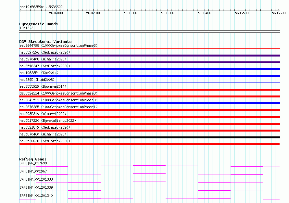Click the red bar below nsv5517220
This screenshot has height=203, width=289.
tap(149, 124)
